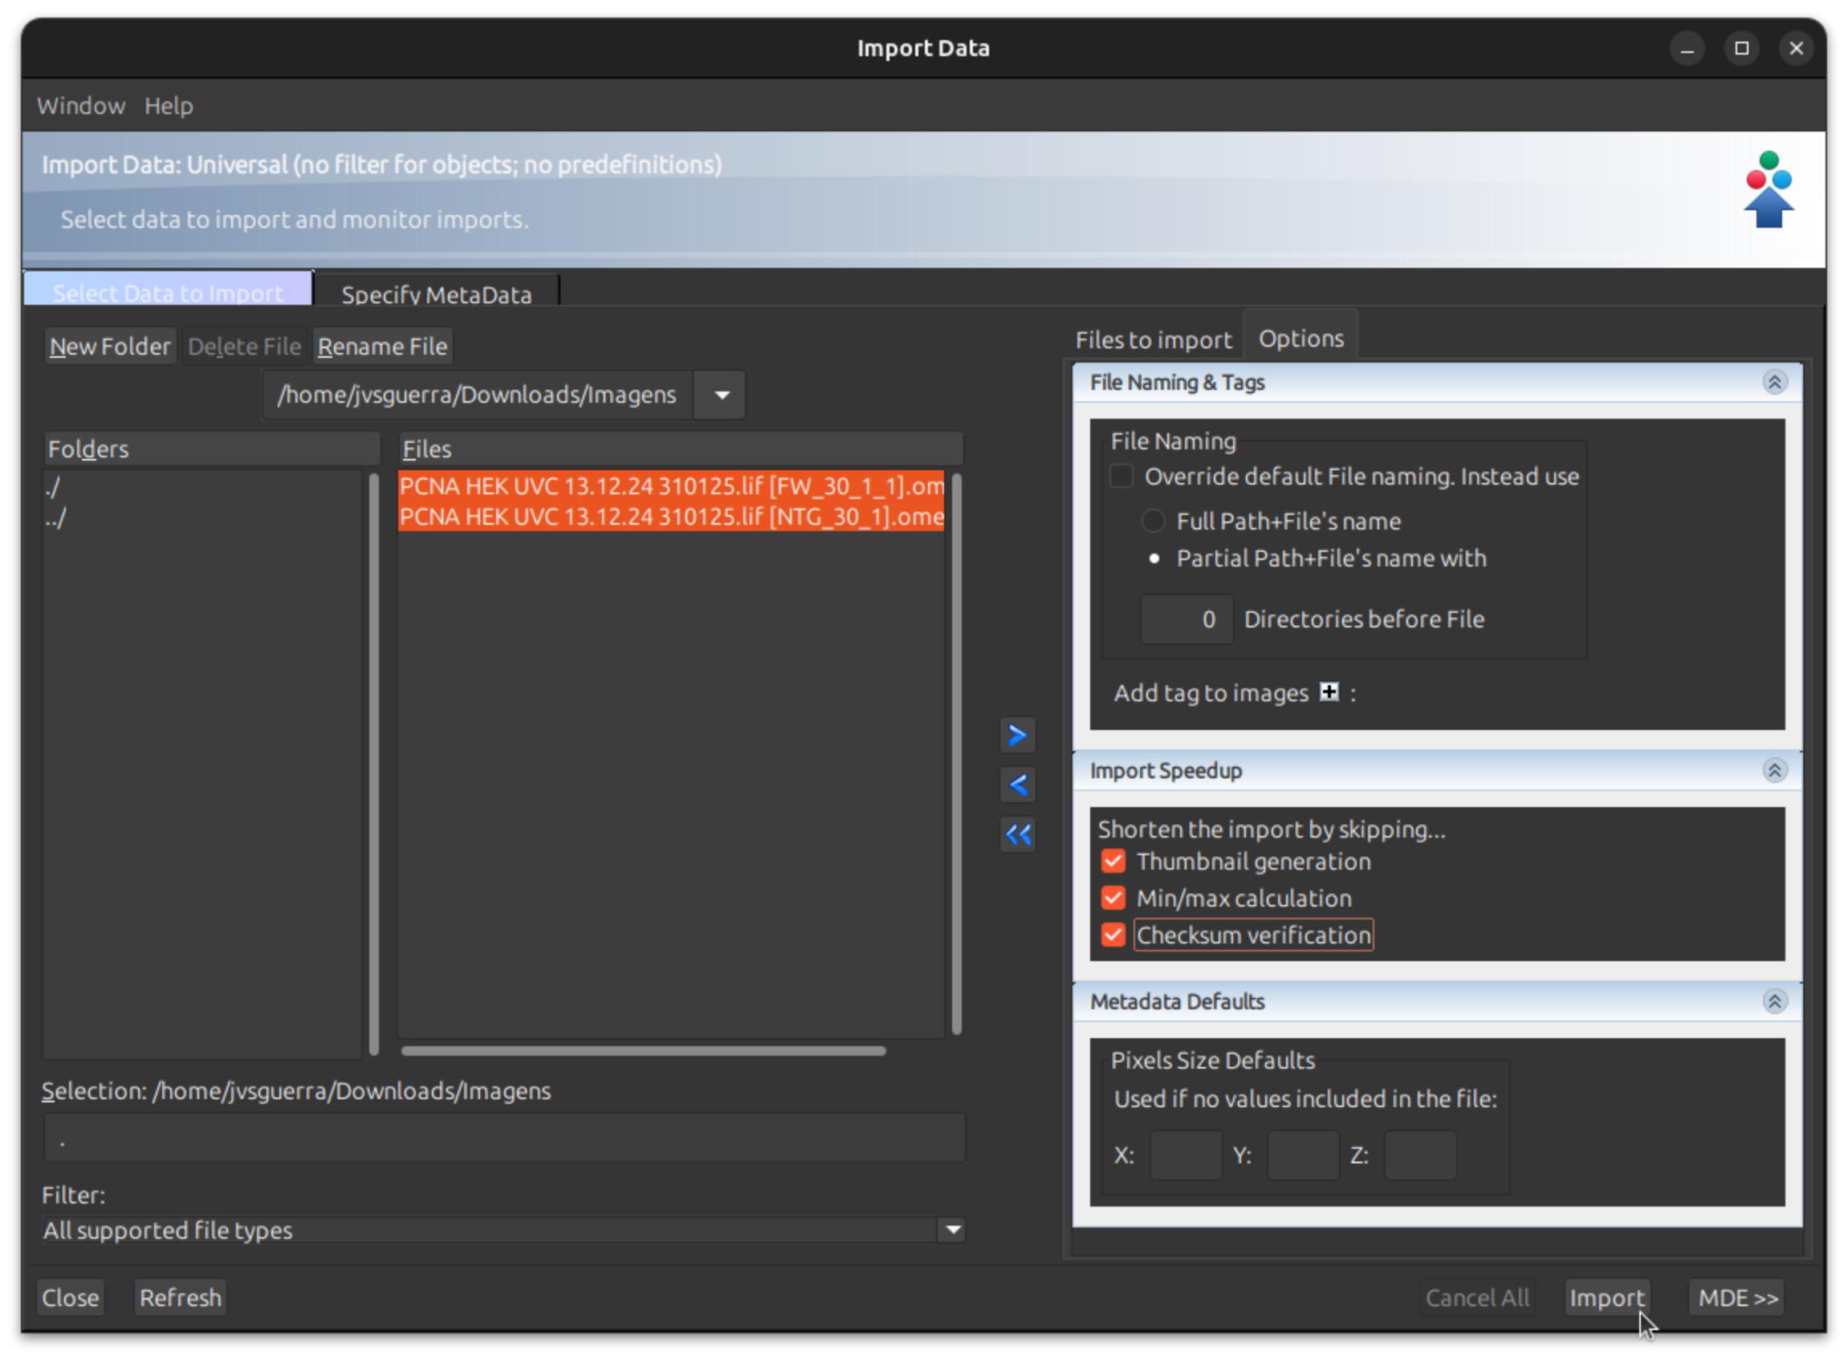This screenshot has width=1848, height=1359.
Task: Add selected files to the import queue
Action: click(x=1017, y=735)
